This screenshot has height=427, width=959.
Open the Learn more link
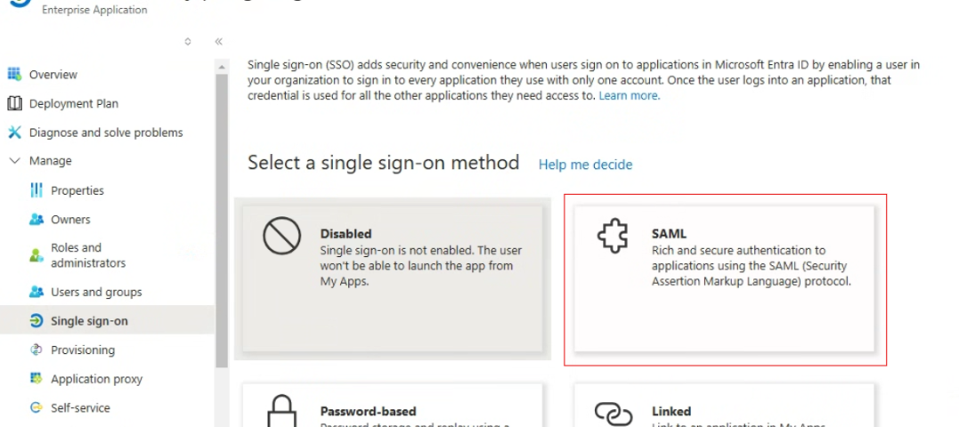point(630,95)
